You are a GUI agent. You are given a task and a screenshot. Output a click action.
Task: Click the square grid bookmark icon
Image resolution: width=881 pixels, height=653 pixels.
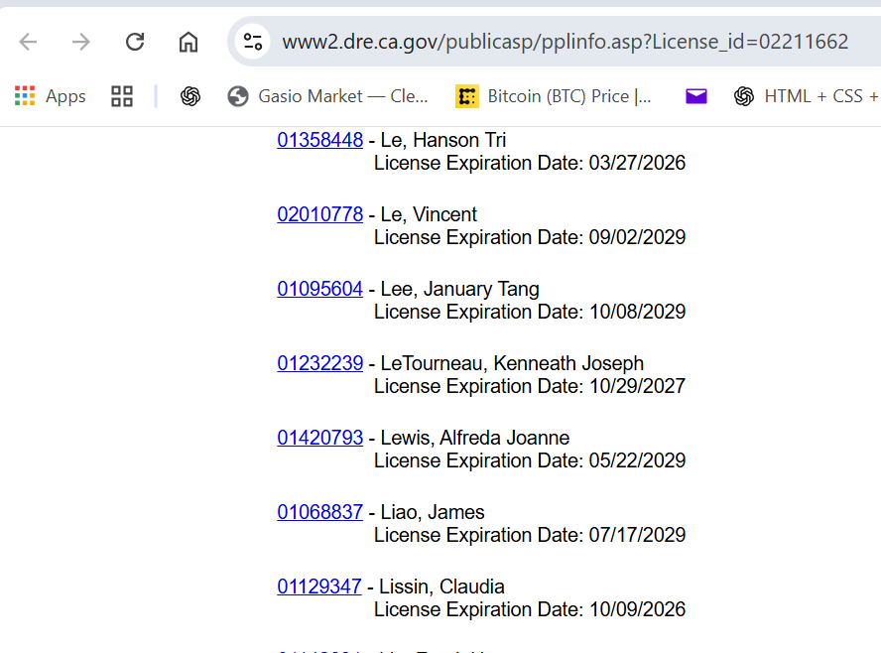[x=121, y=96]
